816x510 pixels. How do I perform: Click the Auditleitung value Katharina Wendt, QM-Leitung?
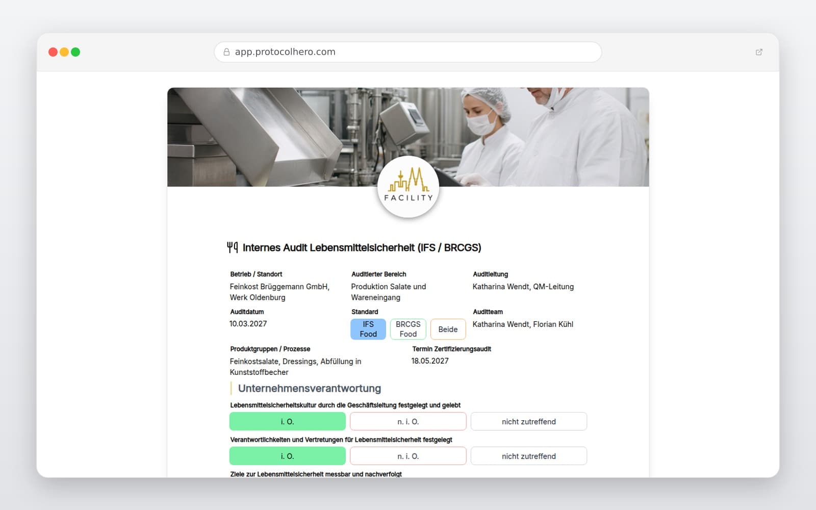pyautogui.click(x=523, y=287)
